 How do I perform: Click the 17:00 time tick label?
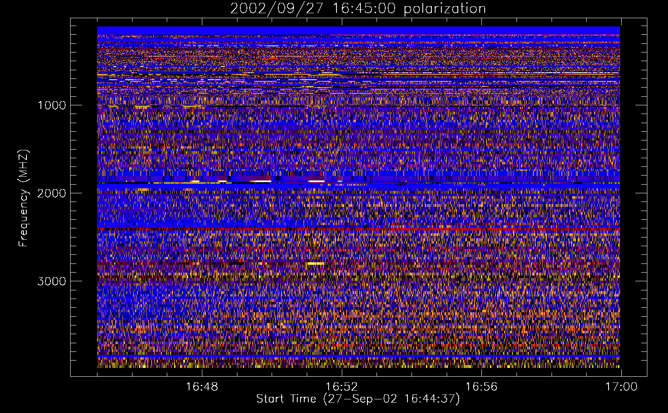tap(621, 387)
